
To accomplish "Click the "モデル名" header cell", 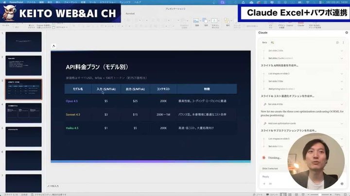I will pos(78,89).
